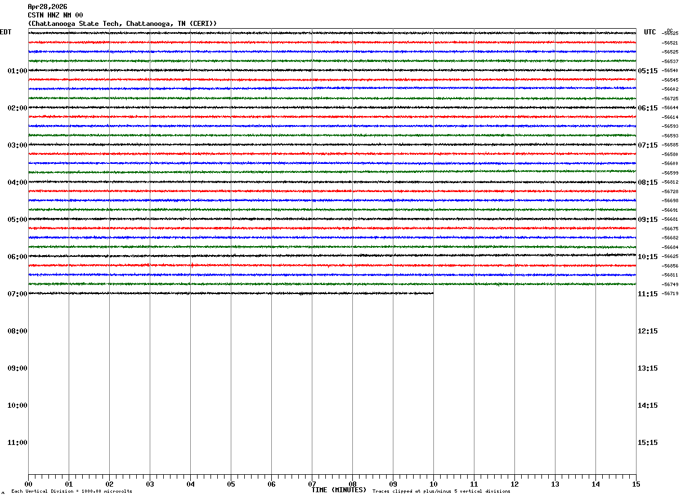
Task: Click the DC offset value -56681
Action: coord(670,219)
